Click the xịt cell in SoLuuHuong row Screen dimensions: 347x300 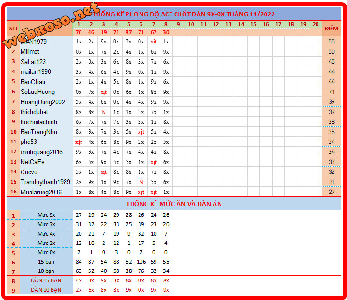point(103,92)
